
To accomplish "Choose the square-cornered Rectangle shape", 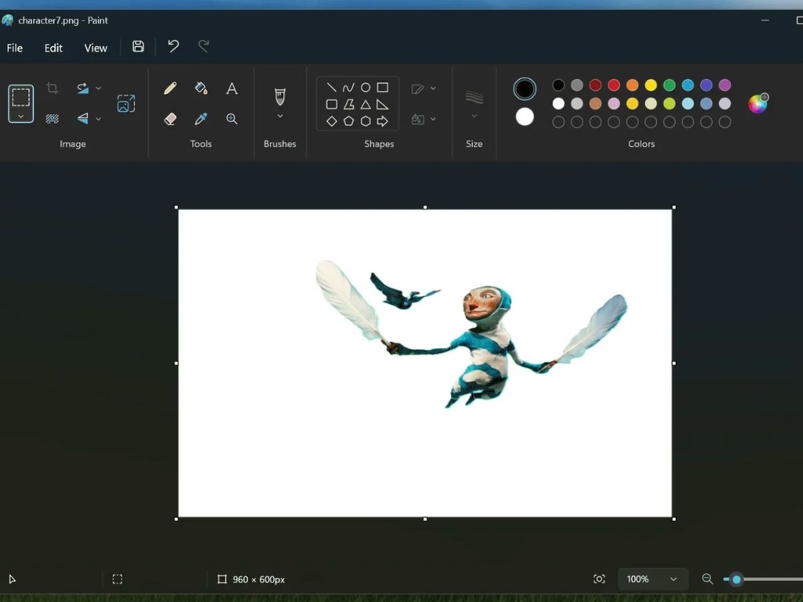I will 383,88.
